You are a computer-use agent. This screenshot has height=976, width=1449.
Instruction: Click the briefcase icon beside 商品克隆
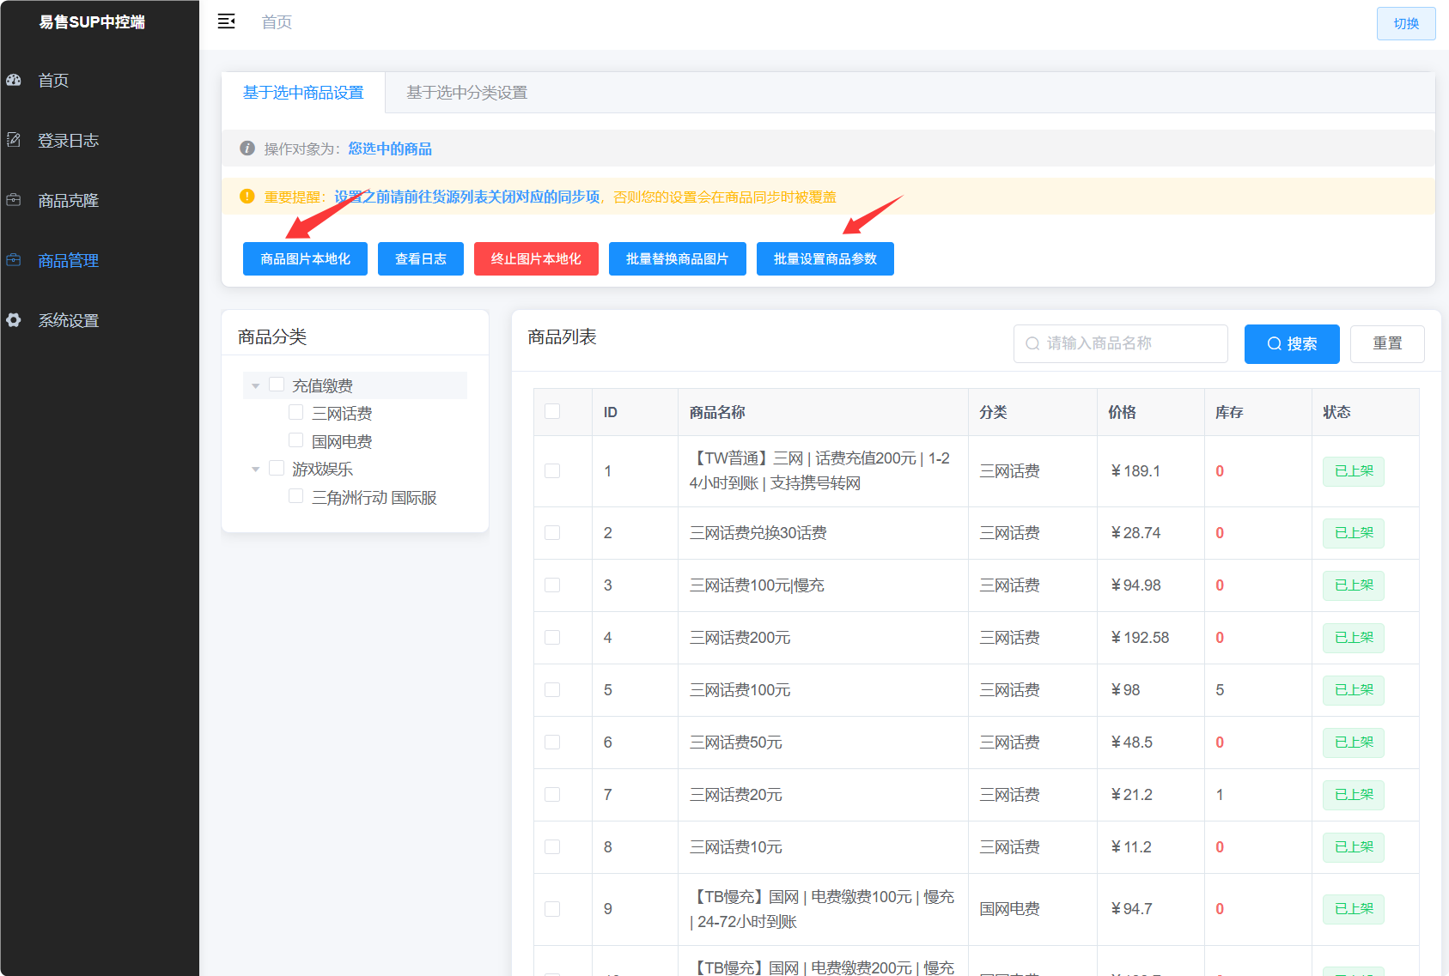click(14, 200)
